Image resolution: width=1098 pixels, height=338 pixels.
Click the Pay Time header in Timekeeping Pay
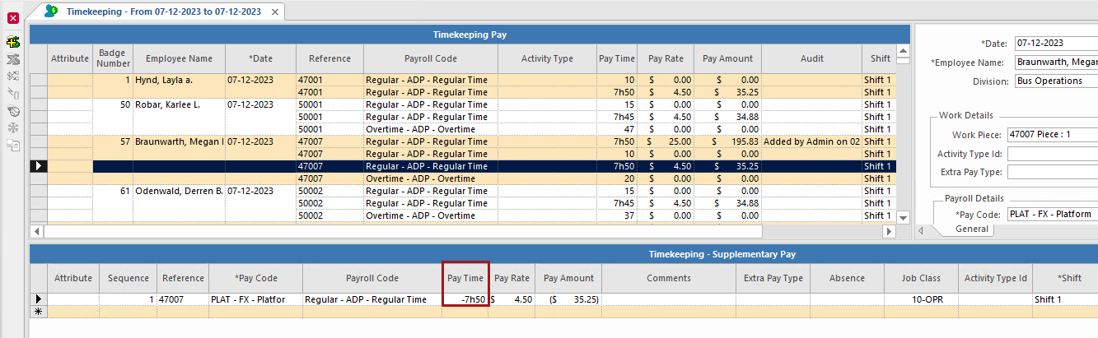point(617,58)
